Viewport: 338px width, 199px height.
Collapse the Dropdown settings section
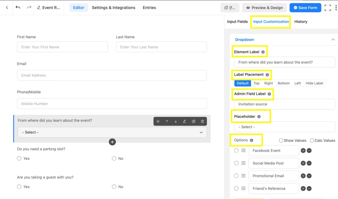click(333, 40)
